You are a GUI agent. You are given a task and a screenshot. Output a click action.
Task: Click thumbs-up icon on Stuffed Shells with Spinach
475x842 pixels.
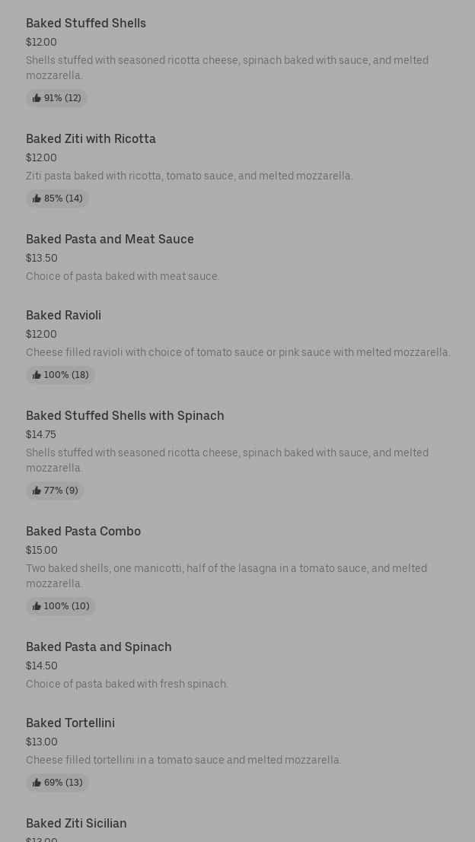tap(37, 491)
